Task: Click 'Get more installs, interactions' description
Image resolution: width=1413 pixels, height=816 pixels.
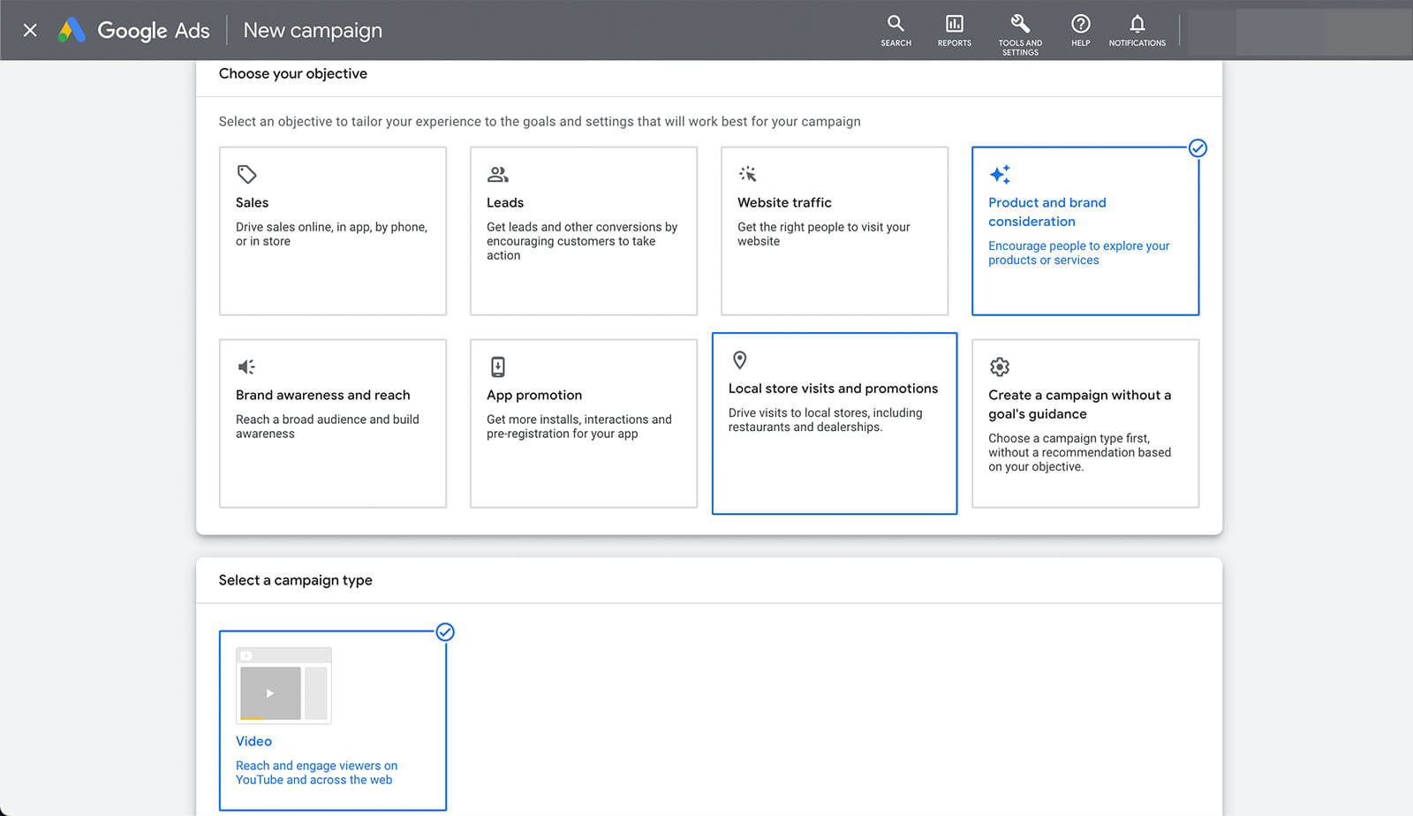Action: [x=578, y=427]
